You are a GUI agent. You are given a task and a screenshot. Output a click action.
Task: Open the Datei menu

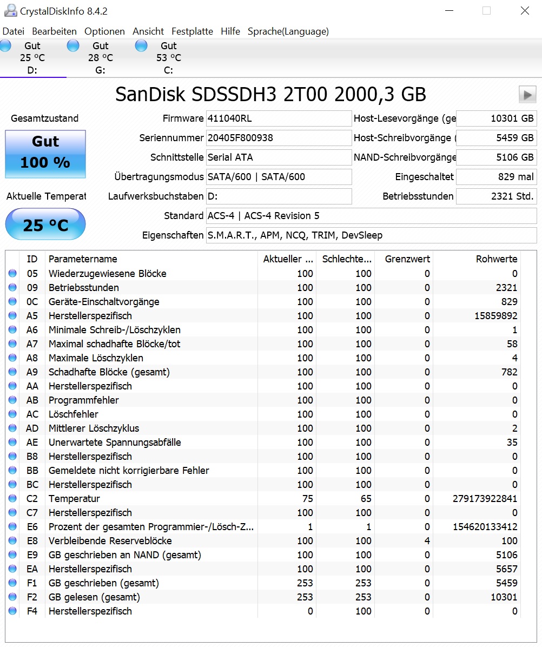click(13, 31)
